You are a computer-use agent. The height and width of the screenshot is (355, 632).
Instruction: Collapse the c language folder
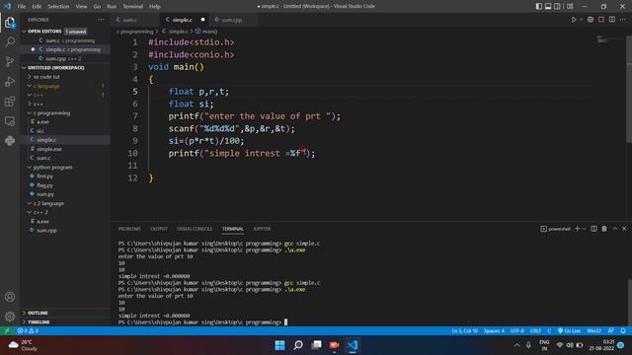46,86
